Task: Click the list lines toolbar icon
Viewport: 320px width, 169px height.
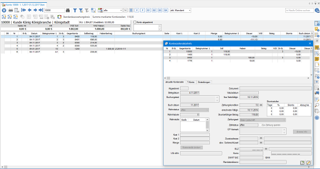Action: click(131, 10)
